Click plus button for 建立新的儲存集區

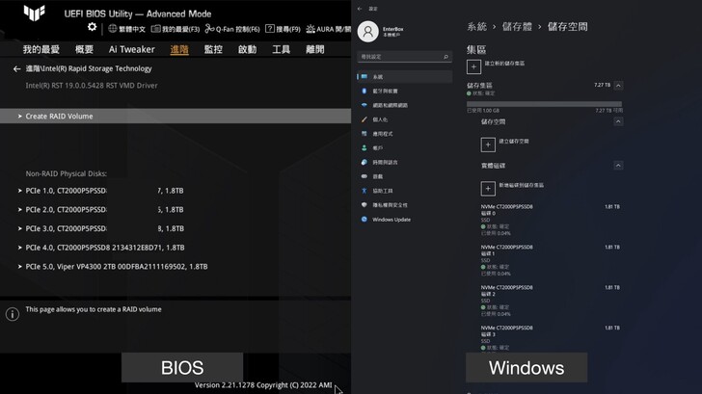coord(473,67)
